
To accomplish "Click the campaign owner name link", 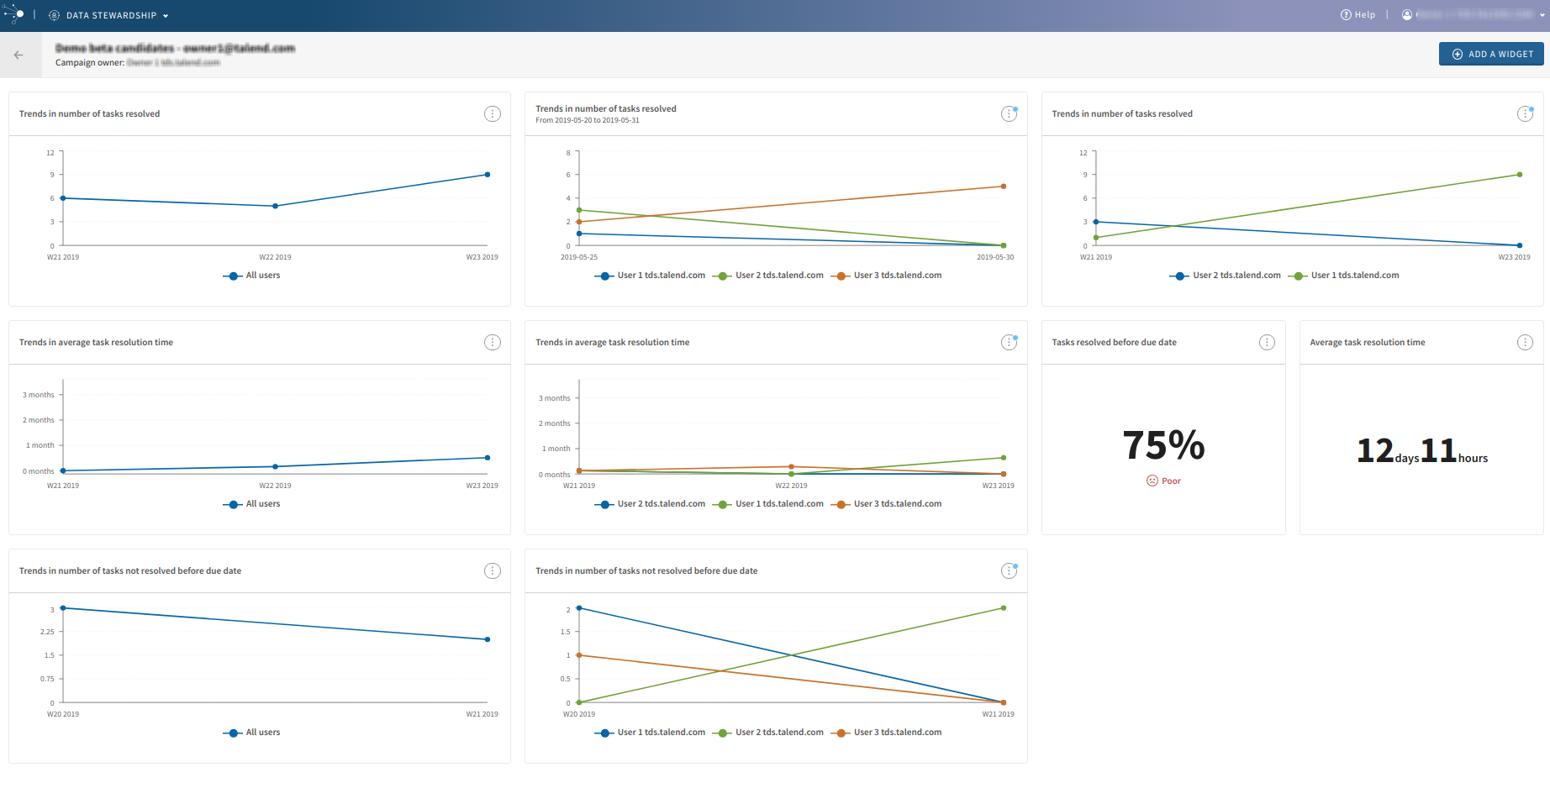I will pos(173,63).
